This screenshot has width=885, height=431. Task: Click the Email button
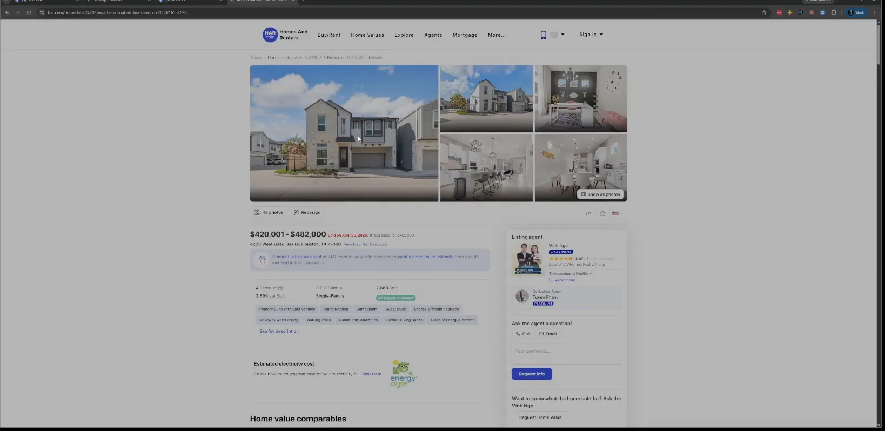coord(548,334)
